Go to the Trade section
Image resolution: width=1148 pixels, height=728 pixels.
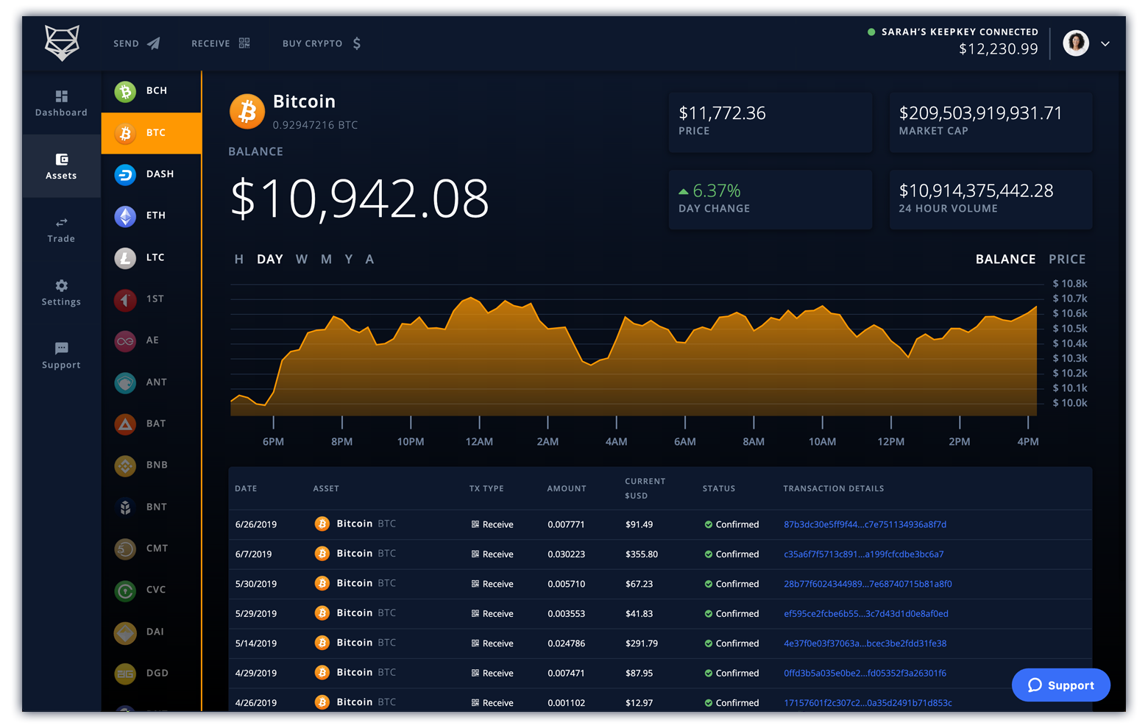(x=61, y=229)
